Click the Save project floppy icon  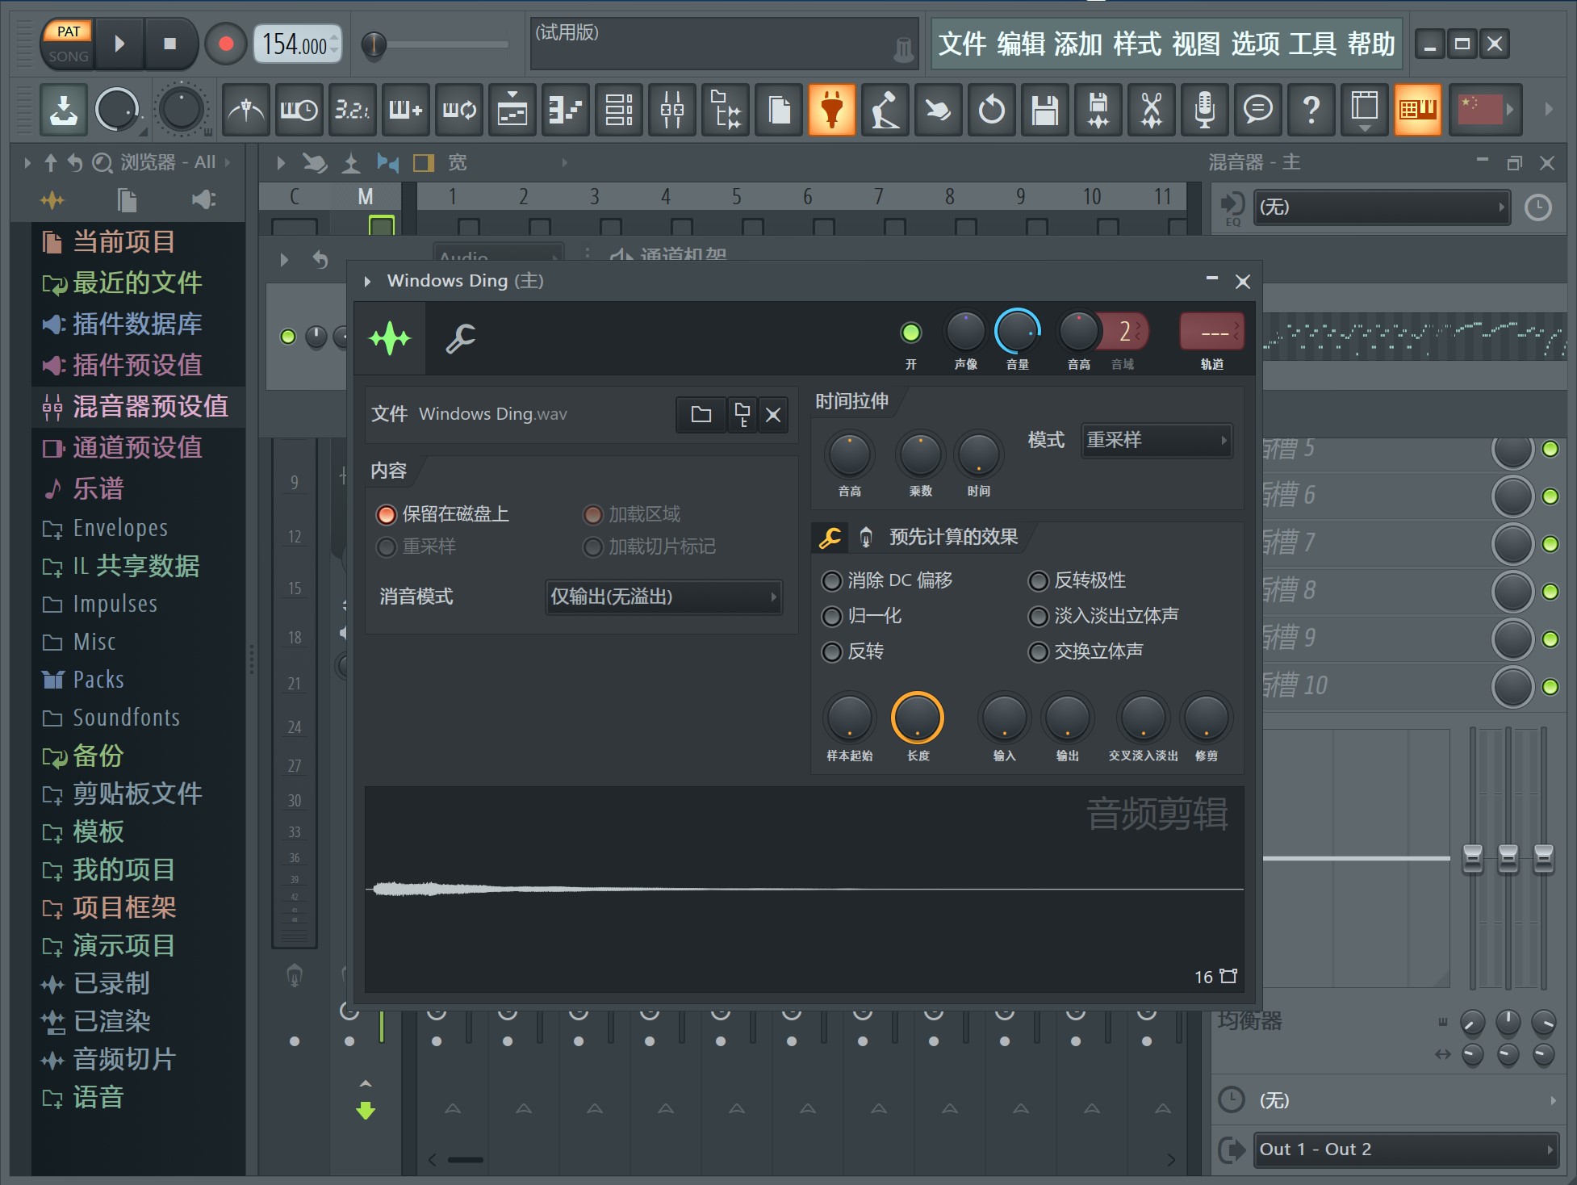click(x=1045, y=109)
